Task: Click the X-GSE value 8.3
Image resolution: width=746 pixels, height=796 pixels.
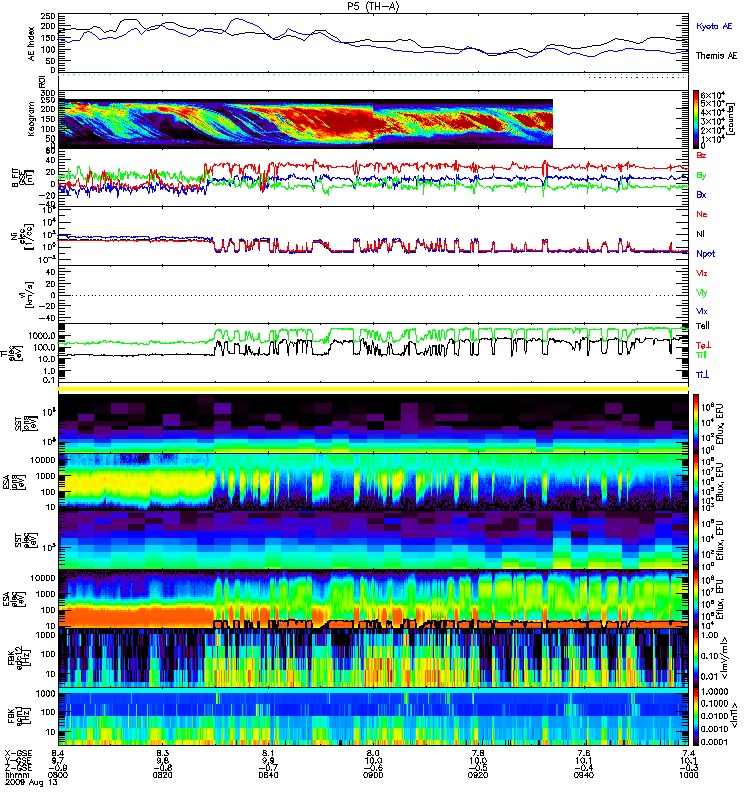Action: (162, 753)
